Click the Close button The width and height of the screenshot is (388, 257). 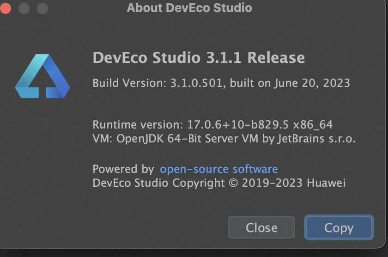point(261,227)
